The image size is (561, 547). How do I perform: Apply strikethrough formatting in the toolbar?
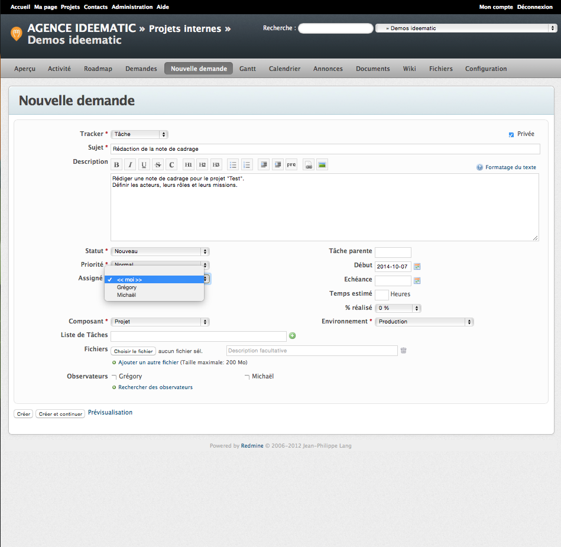(x=158, y=164)
